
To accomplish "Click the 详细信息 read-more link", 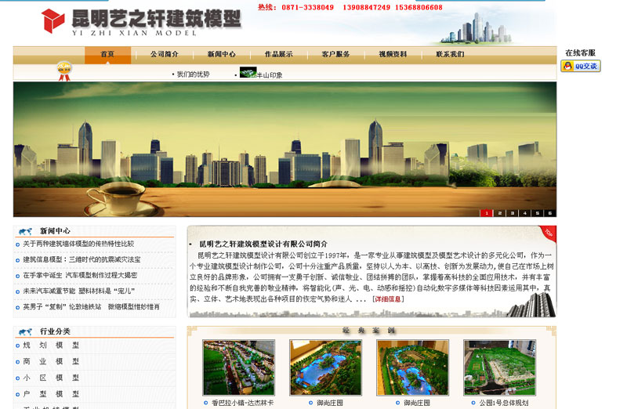I will (388, 299).
